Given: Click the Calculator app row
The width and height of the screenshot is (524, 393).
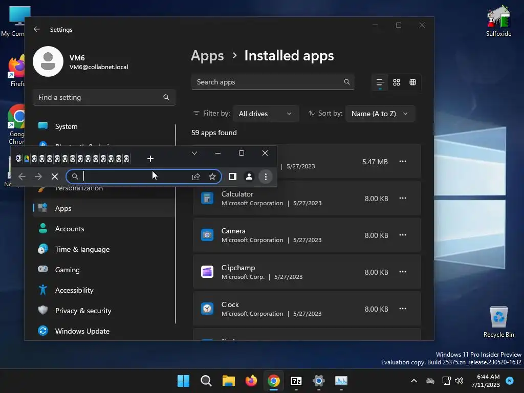Looking at the screenshot, I should [x=307, y=198].
